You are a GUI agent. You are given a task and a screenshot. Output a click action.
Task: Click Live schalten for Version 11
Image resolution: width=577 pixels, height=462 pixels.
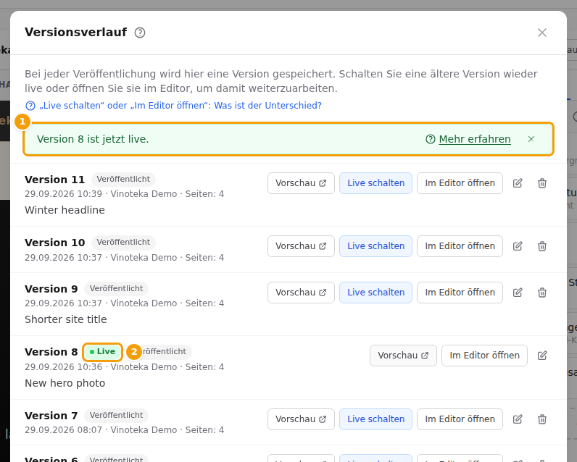(x=375, y=183)
